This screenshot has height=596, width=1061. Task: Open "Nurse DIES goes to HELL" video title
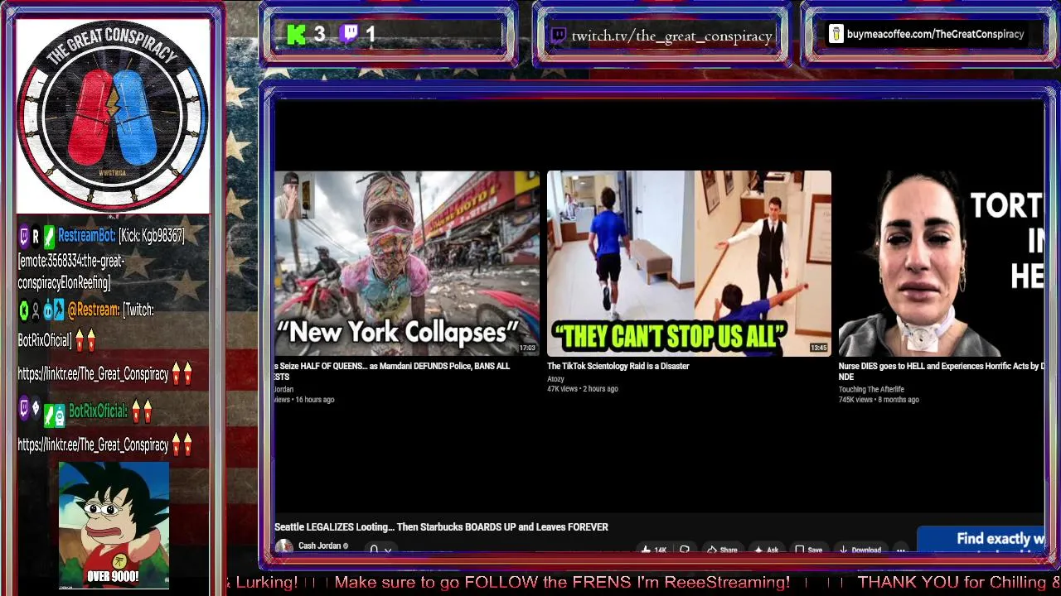[x=941, y=371]
